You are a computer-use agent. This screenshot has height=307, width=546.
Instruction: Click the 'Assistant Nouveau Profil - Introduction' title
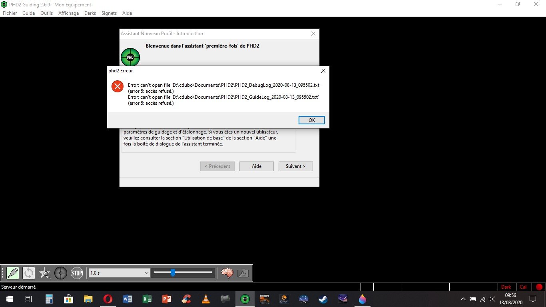click(x=162, y=34)
